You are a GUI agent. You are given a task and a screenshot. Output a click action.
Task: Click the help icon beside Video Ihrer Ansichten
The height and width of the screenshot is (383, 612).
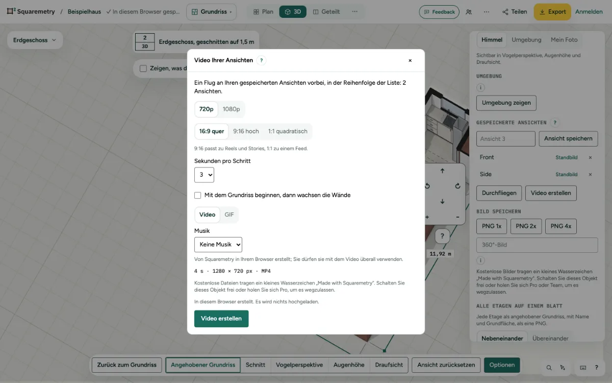click(x=261, y=60)
